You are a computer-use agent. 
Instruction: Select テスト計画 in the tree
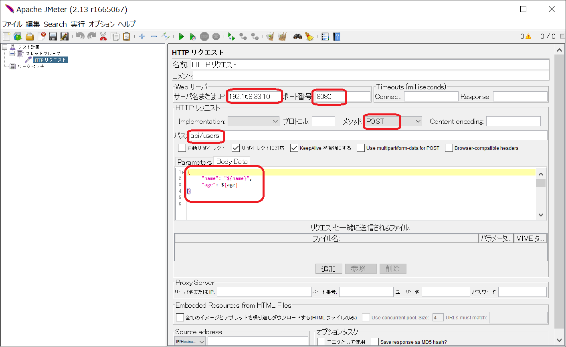pyautogui.click(x=29, y=47)
